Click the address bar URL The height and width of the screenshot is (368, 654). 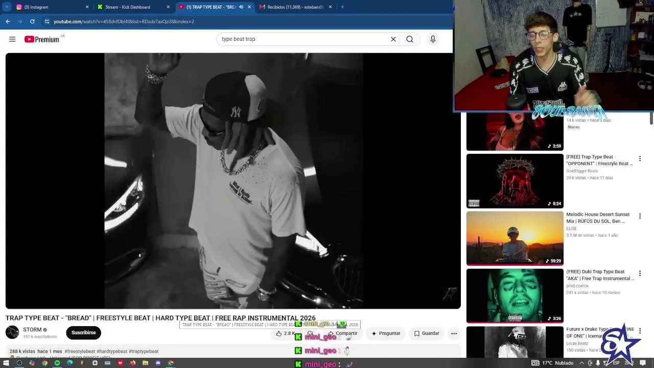[x=124, y=21]
